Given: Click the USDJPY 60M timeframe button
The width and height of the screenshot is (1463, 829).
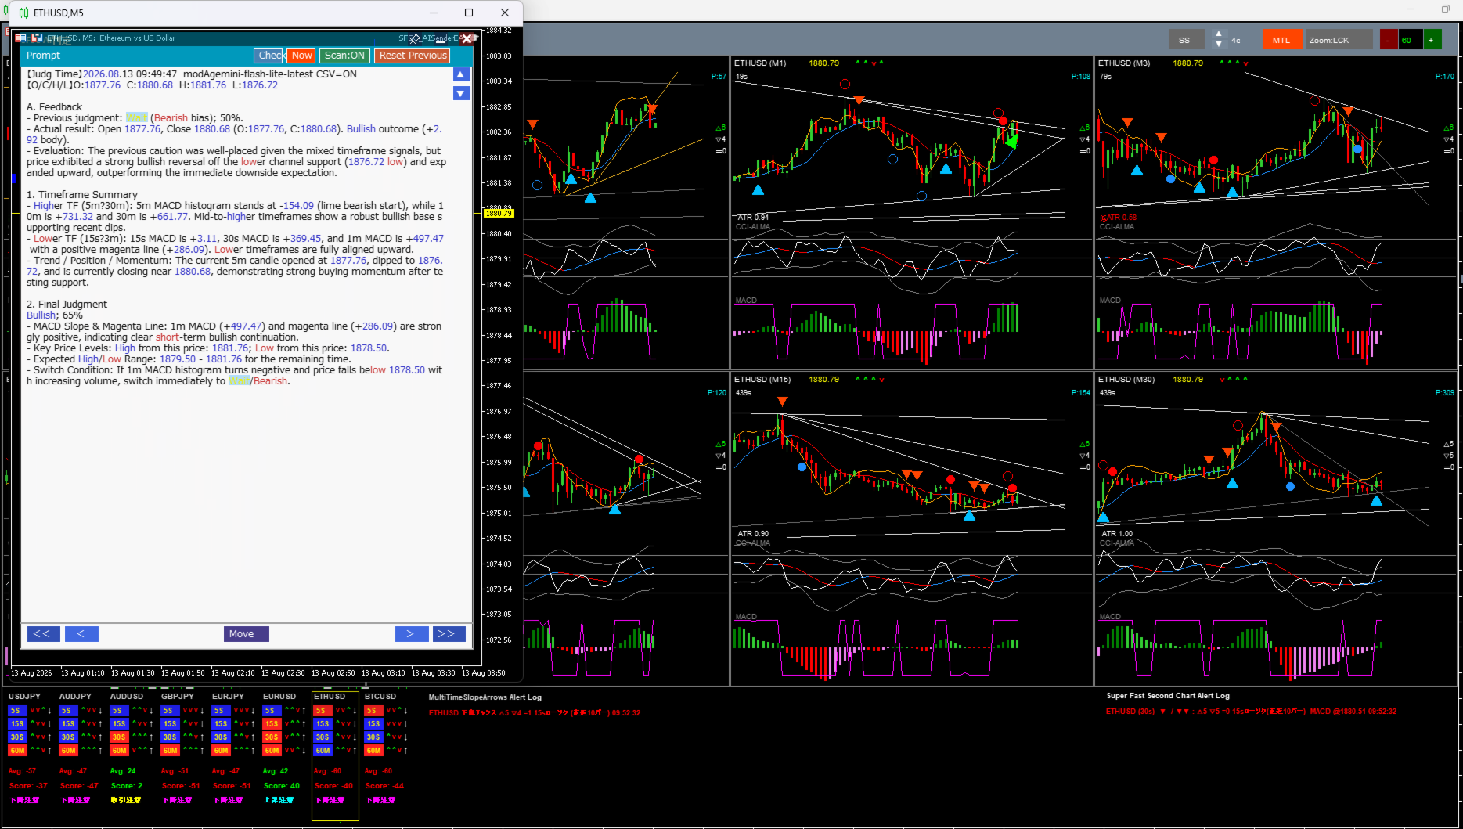Looking at the screenshot, I should point(17,751).
